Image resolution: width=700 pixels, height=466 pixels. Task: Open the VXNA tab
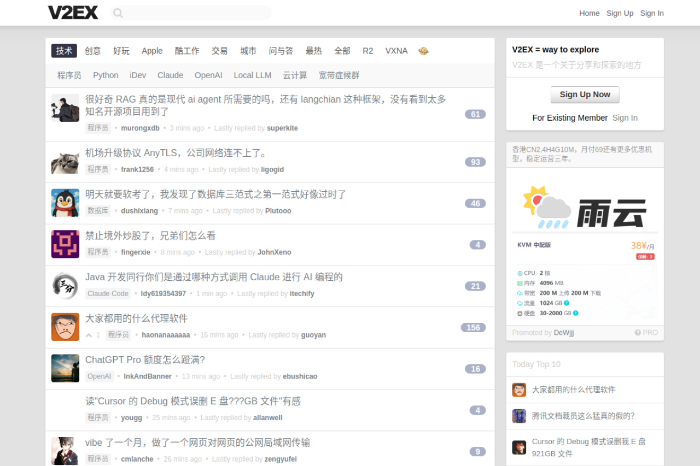click(x=396, y=51)
